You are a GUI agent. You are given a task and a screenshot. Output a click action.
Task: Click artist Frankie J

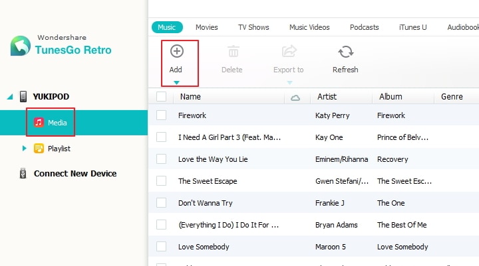pyautogui.click(x=329, y=203)
